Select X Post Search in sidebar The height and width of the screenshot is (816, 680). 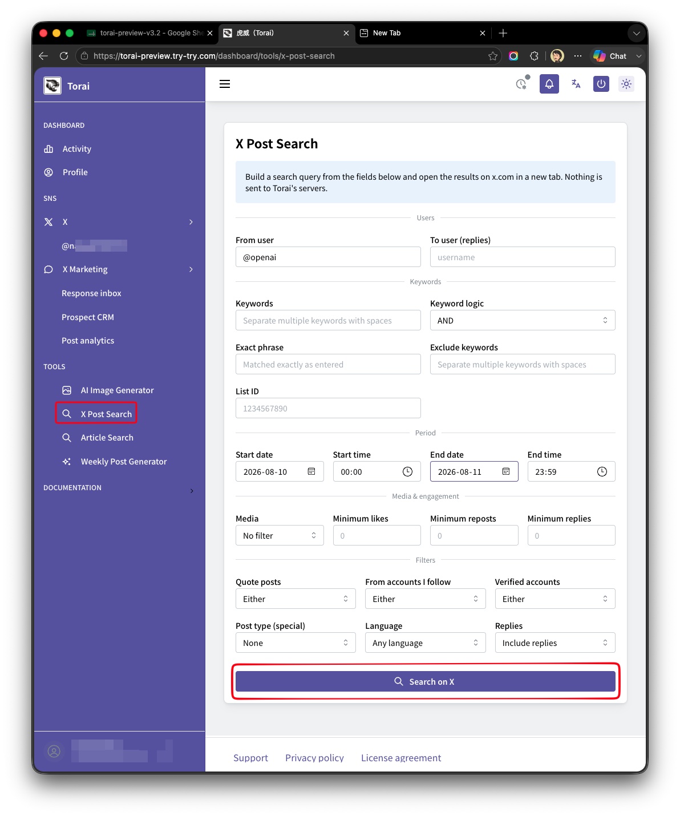point(96,414)
